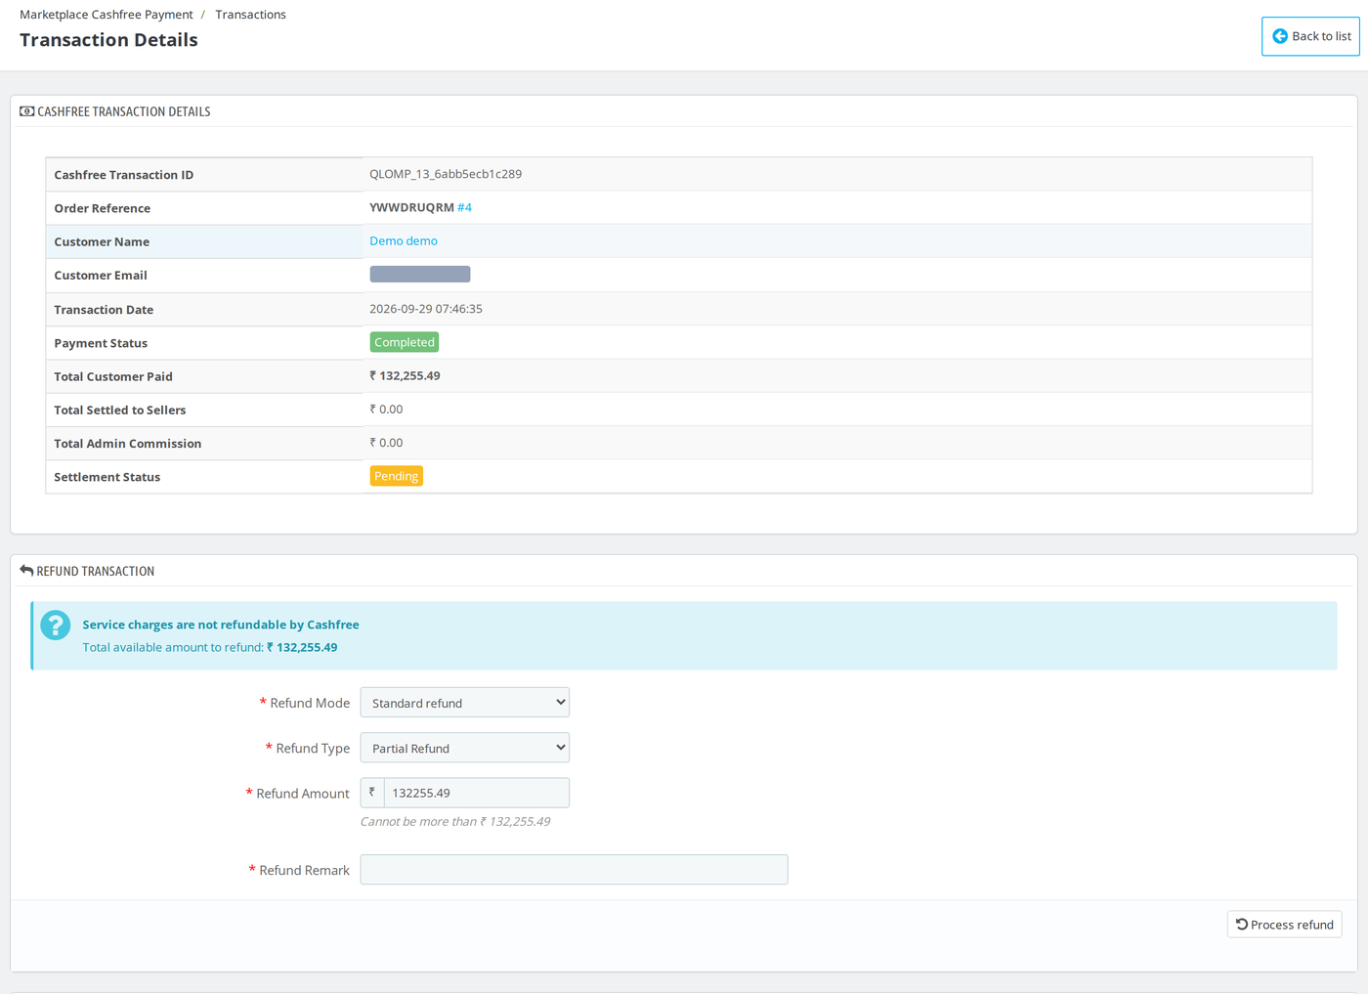
Task: Focus the Refund Amount input field
Action: point(477,793)
